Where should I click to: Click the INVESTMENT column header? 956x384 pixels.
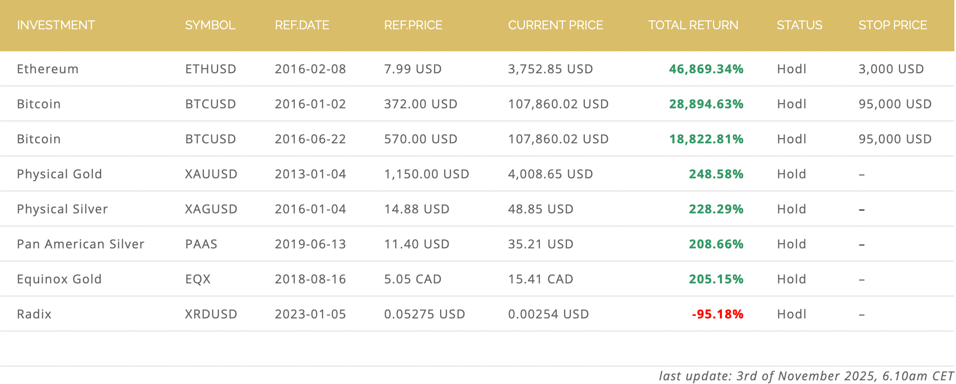(56, 25)
